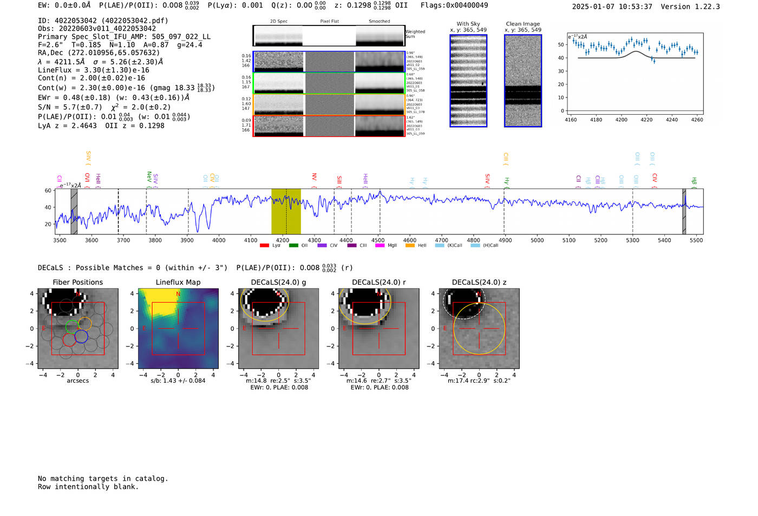This screenshot has height=516, width=758.
Task: Click the green OII legend swatch
Action: click(293, 246)
